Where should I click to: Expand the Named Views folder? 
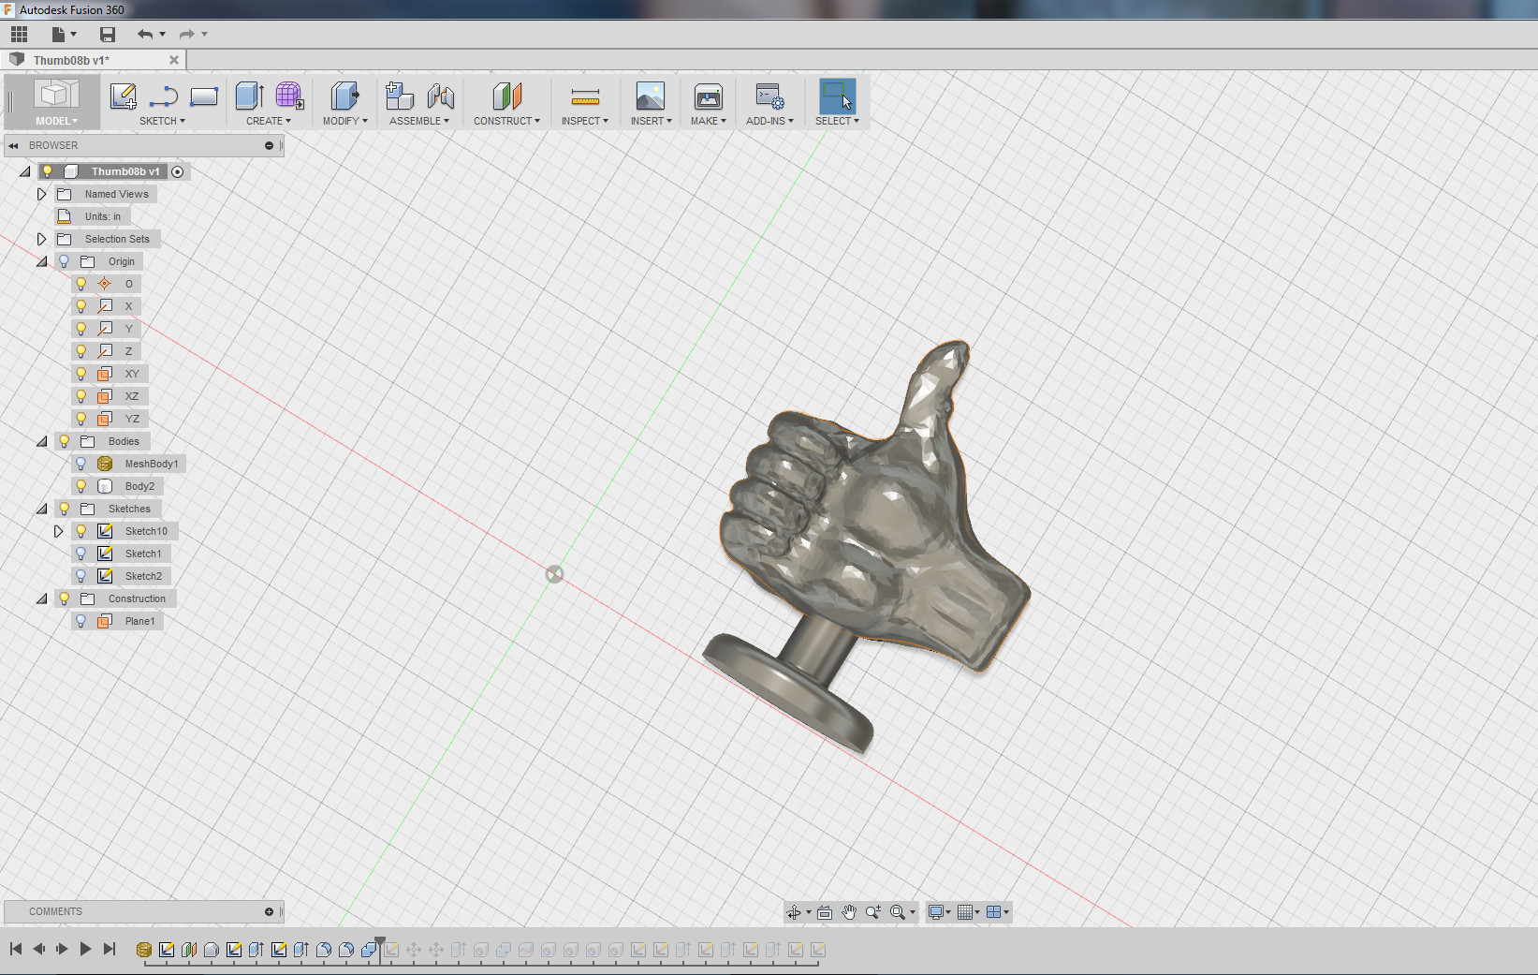[41, 194]
